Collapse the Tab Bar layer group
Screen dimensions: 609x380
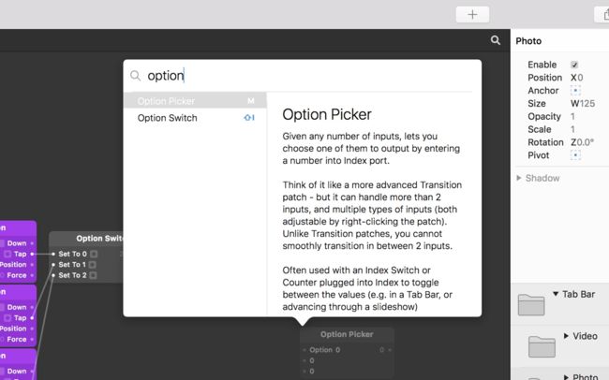(556, 294)
